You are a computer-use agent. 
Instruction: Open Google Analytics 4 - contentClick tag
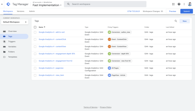(52, 39)
